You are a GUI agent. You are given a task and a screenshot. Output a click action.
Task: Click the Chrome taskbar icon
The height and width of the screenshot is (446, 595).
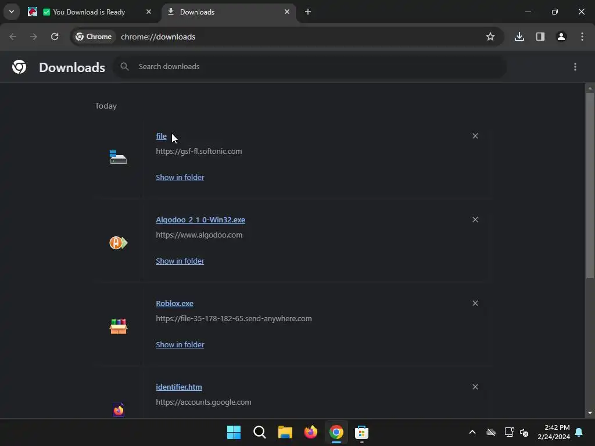(x=336, y=432)
